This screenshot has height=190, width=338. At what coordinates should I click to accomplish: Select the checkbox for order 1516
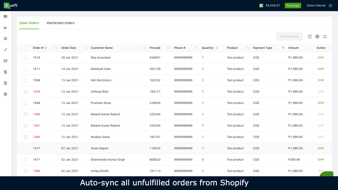(x=26, y=58)
